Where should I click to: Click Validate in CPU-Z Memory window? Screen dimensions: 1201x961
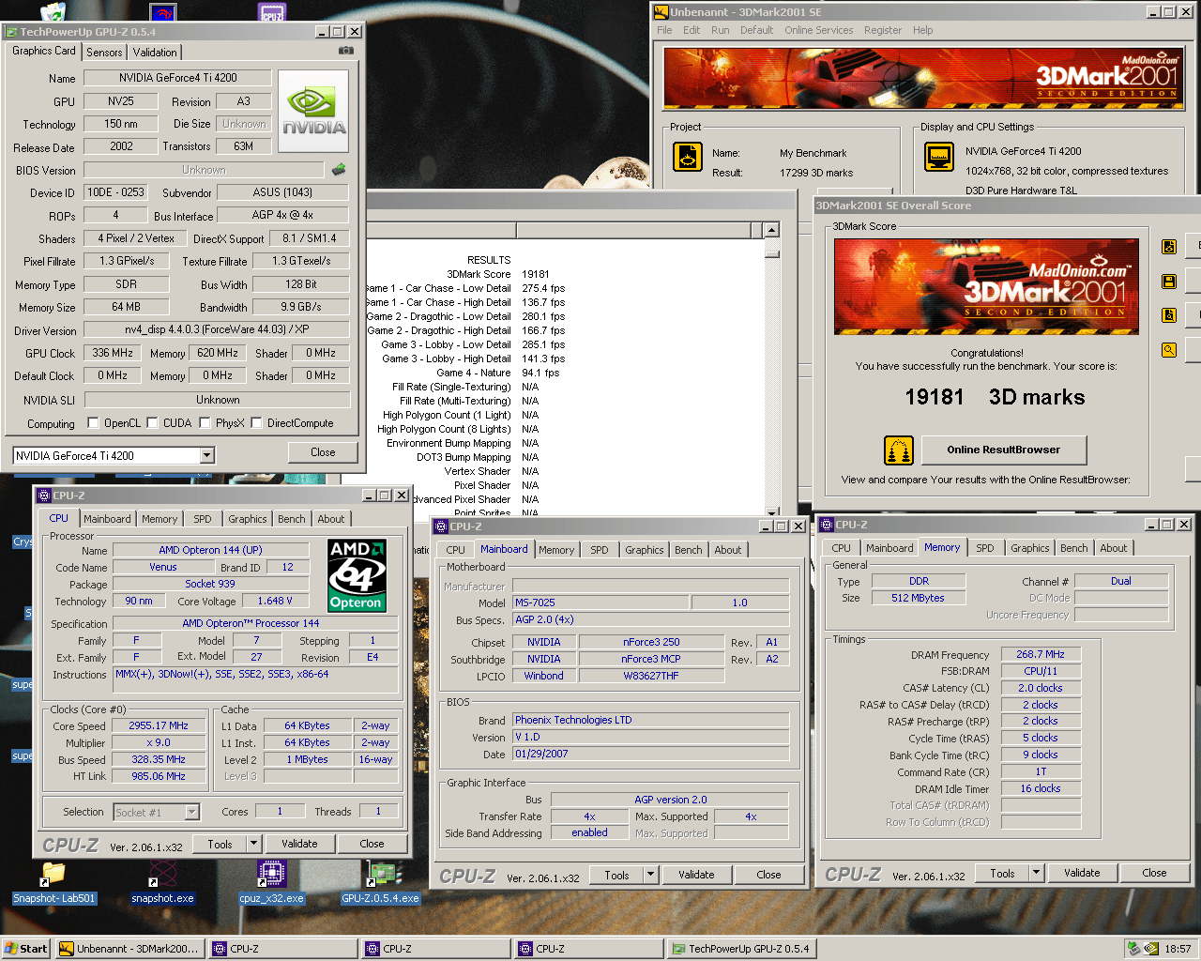(x=1082, y=873)
